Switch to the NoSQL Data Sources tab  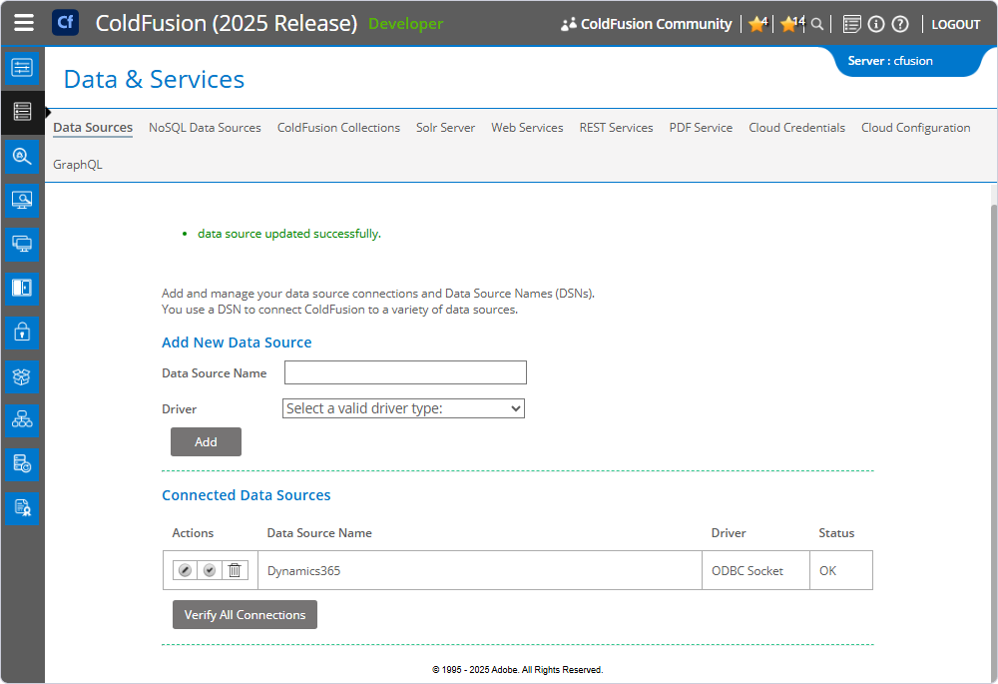[205, 128]
